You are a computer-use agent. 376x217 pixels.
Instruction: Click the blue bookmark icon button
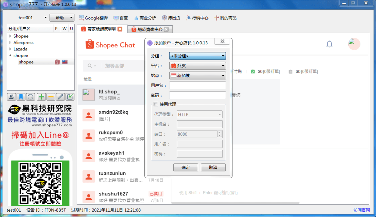tap(21, 97)
